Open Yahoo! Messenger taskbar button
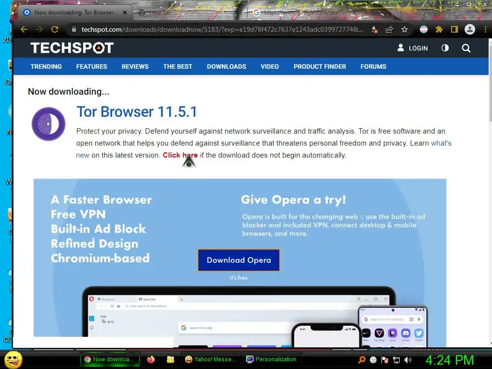This screenshot has width=492, height=369. coord(210,359)
